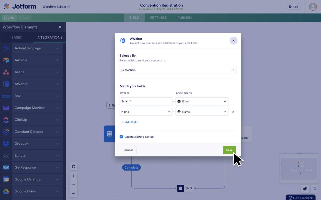Click the Redo button
321x200 pixels.
tap(24, 18)
